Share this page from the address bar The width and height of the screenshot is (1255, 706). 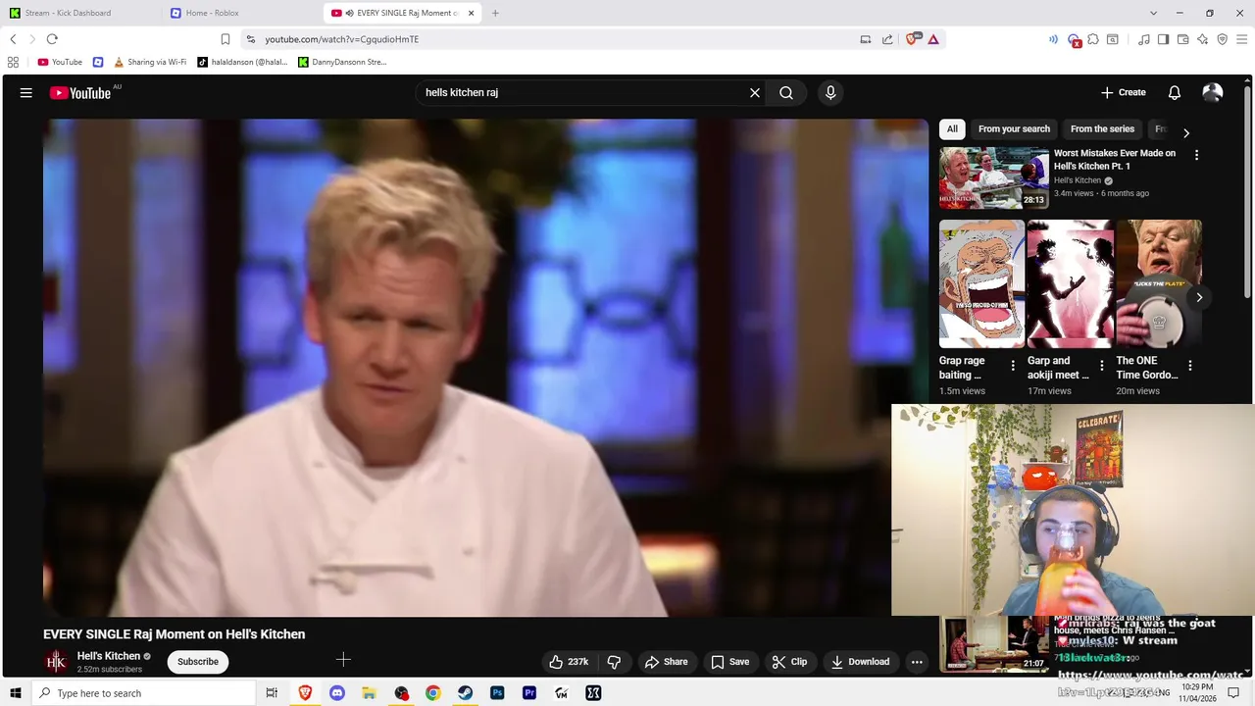coord(887,39)
